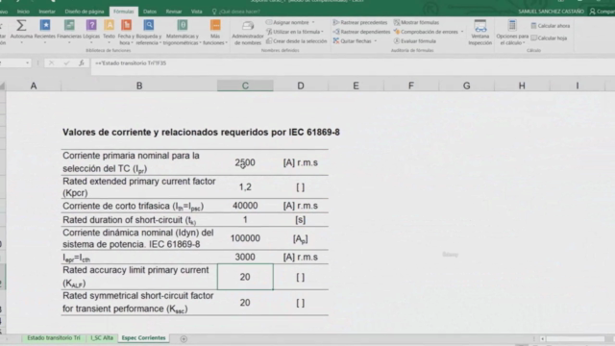Confirm the formula bar entry checkmark
The height and width of the screenshot is (346, 615).
coord(66,62)
